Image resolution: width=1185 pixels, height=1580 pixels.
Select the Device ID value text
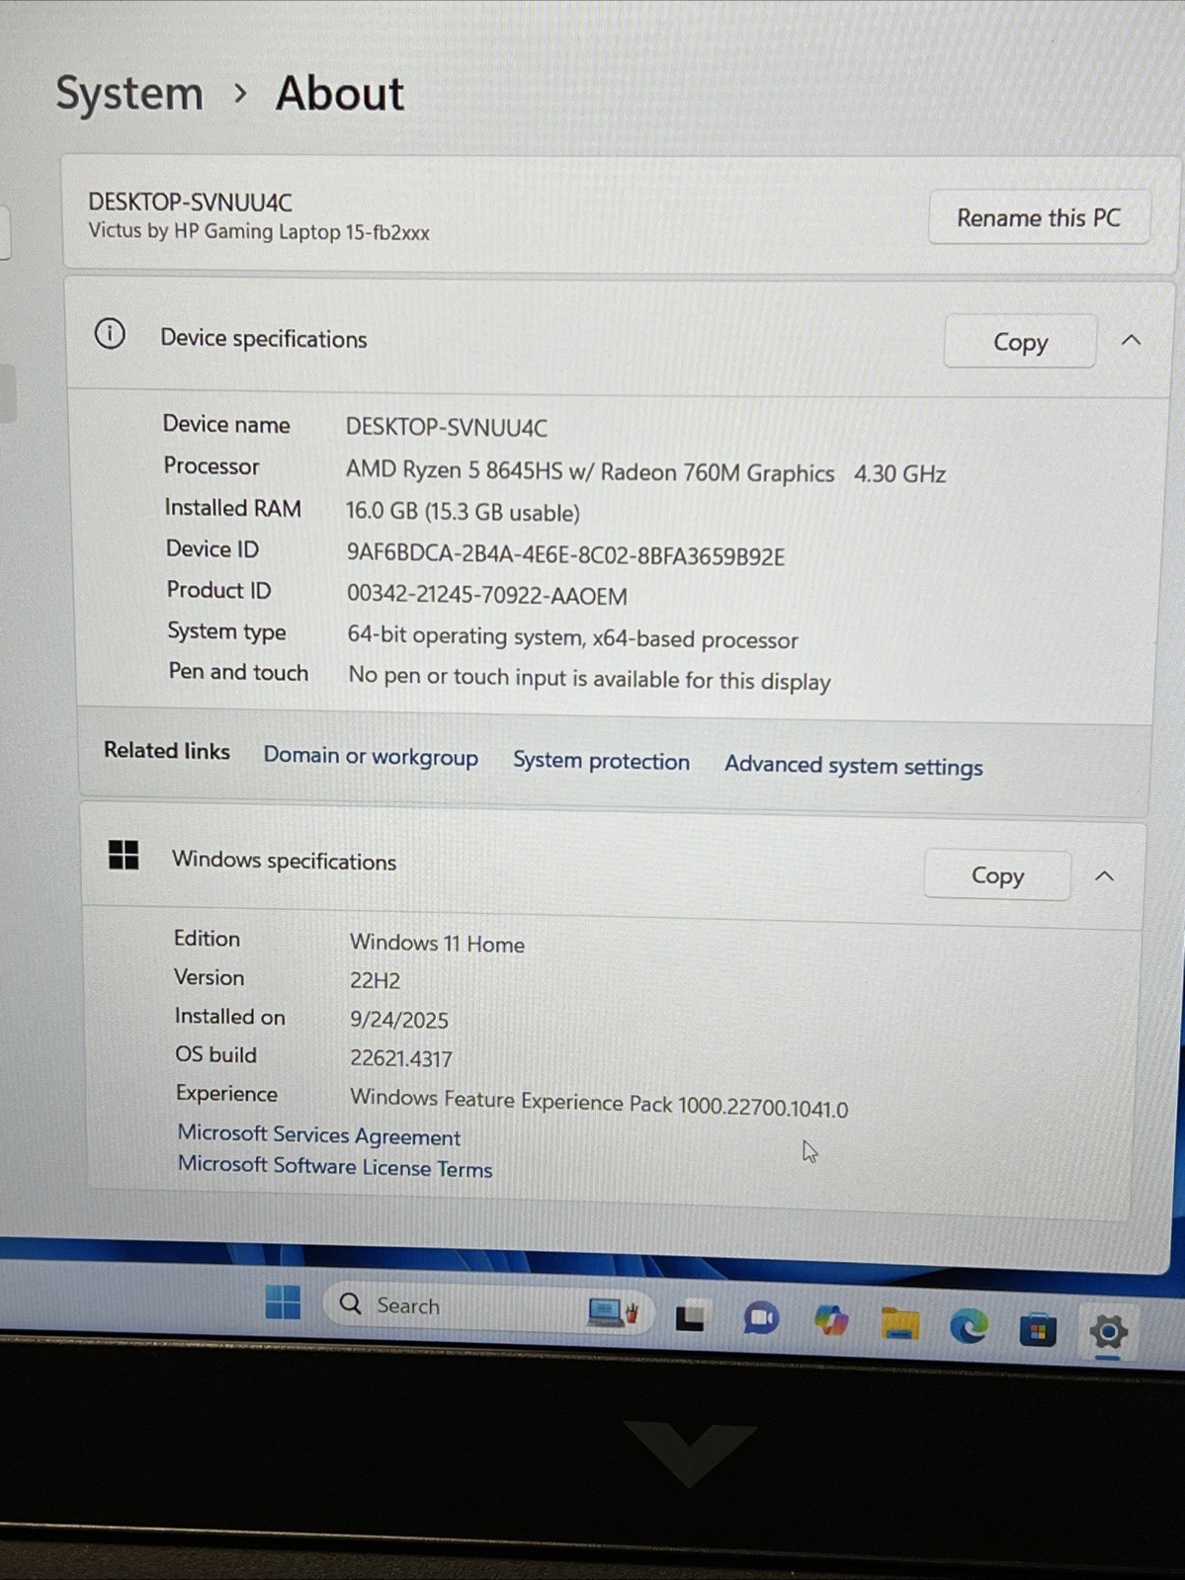pyautogui.click(x=565, y=555)
